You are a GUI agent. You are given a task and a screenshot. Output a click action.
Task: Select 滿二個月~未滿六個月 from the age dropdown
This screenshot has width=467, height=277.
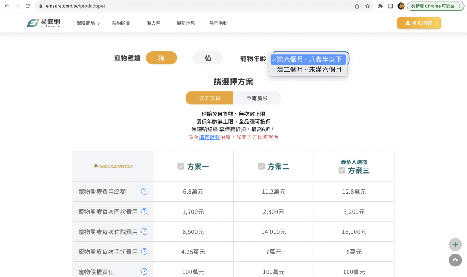(x=308, y=70)
